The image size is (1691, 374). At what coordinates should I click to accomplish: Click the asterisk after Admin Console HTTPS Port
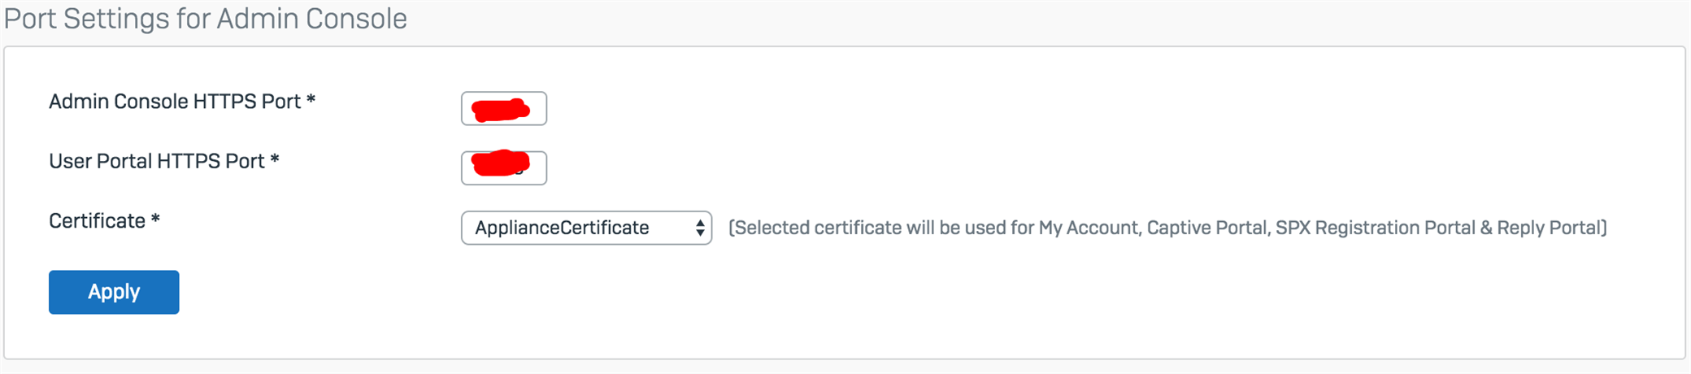[311, 102]
